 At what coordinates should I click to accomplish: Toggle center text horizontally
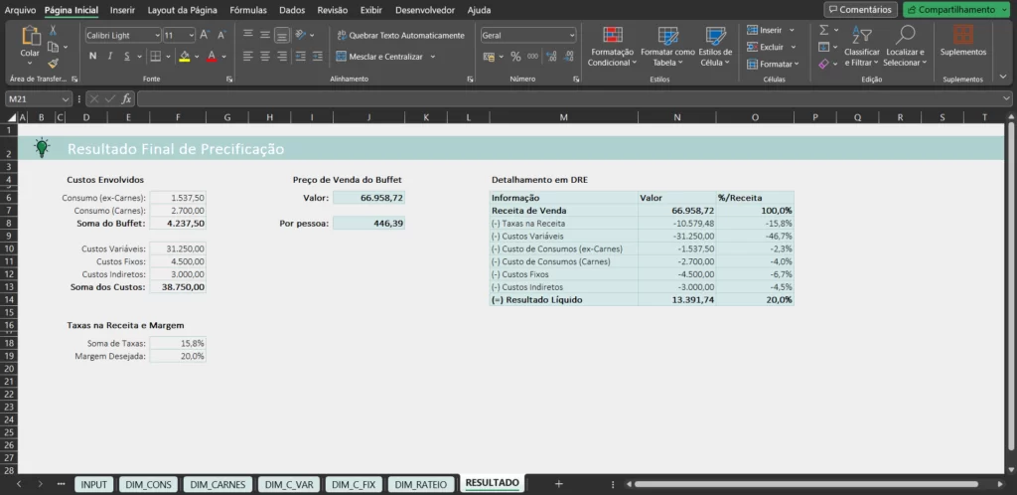pyautogui.click(x=264, y=57)
